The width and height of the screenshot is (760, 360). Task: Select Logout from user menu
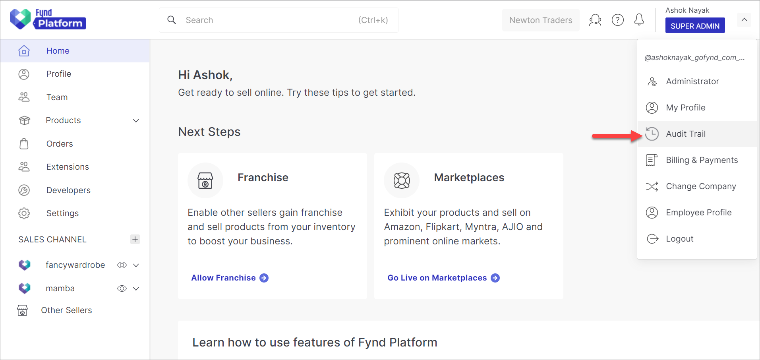(697, 239)
